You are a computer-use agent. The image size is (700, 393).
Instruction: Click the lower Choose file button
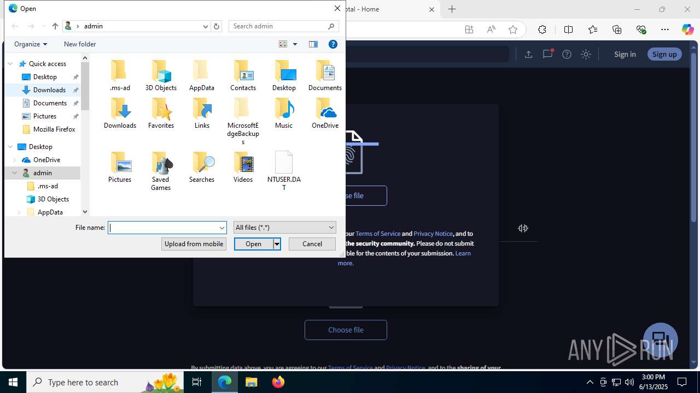click(x=346, y=330)
